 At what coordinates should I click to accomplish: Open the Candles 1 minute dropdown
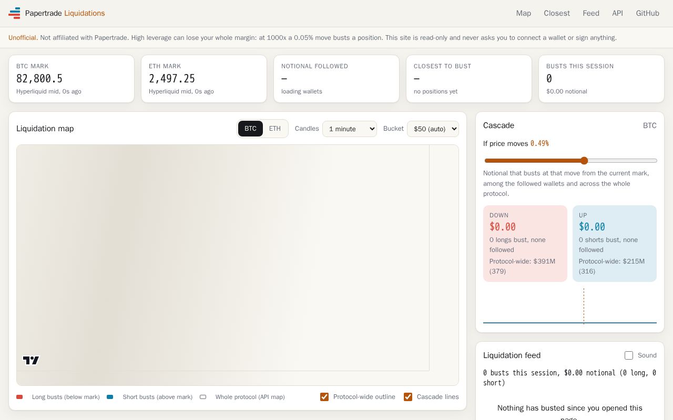click(350, 129)
